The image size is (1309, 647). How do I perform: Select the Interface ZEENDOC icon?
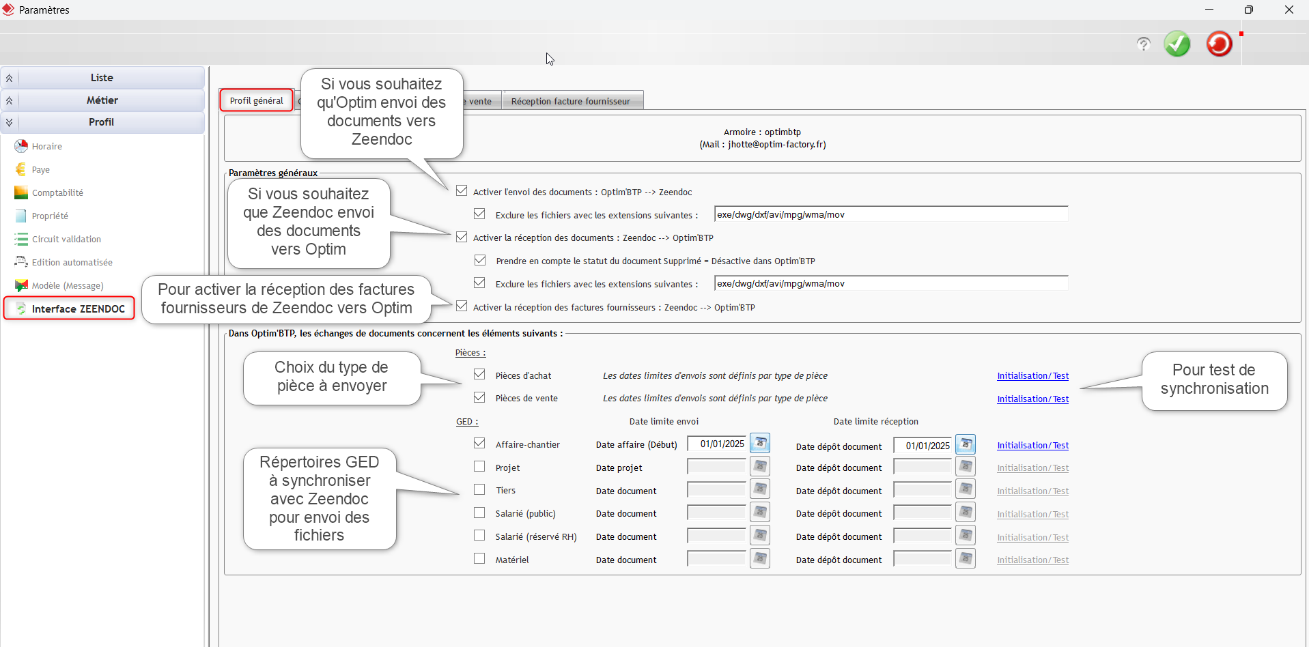coord(21,308)
